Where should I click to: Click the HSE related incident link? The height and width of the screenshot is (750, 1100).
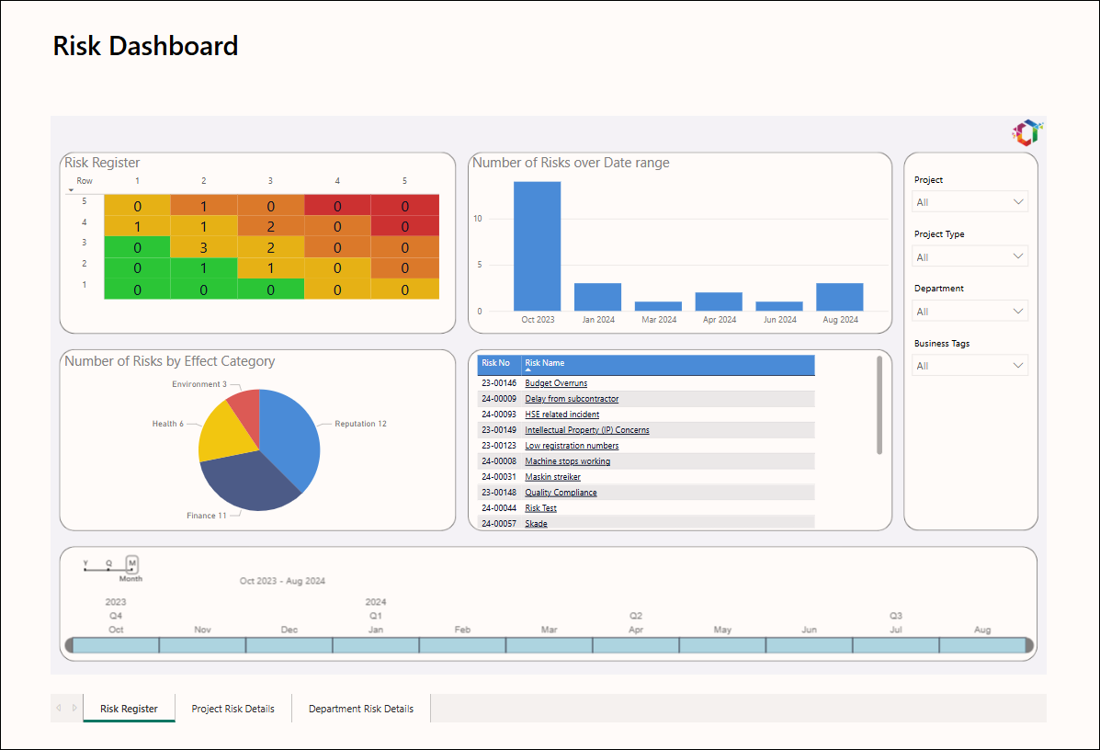(561, 415)
